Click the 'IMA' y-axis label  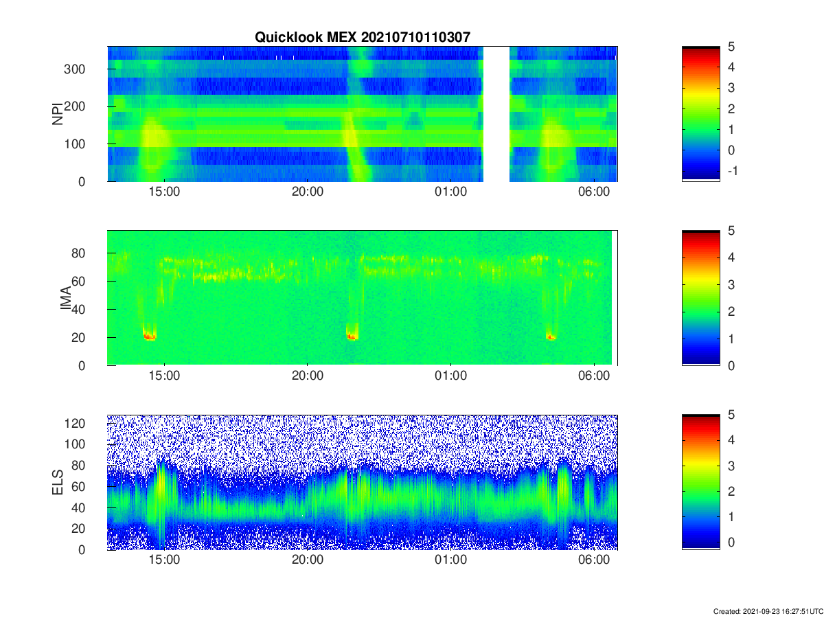click(x=67, y=297)
